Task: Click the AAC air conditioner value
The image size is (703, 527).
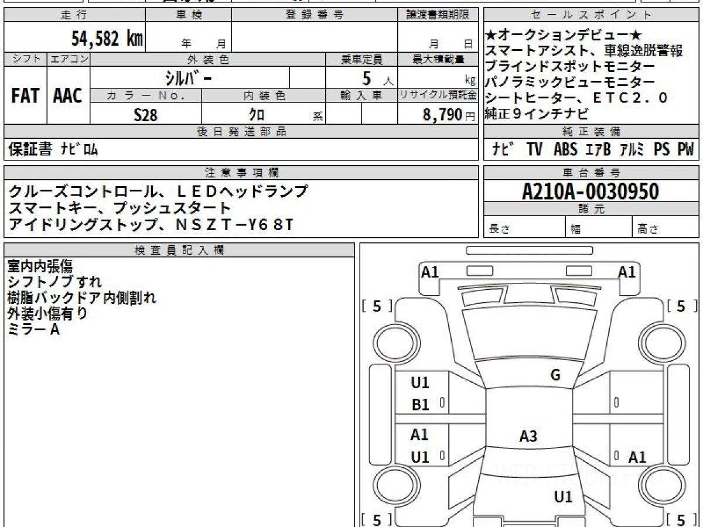Action: (x=68, y=97)
